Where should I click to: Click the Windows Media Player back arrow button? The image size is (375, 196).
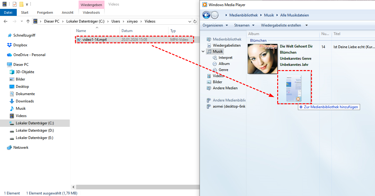point(206,15)
